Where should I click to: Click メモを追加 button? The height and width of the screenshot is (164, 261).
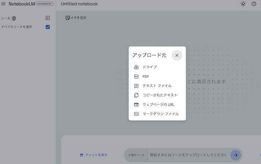[76, 18]
